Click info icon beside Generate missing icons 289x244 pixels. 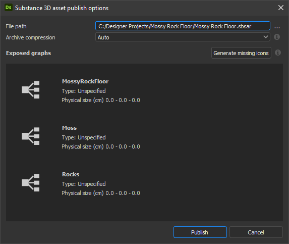pos(278,53)
